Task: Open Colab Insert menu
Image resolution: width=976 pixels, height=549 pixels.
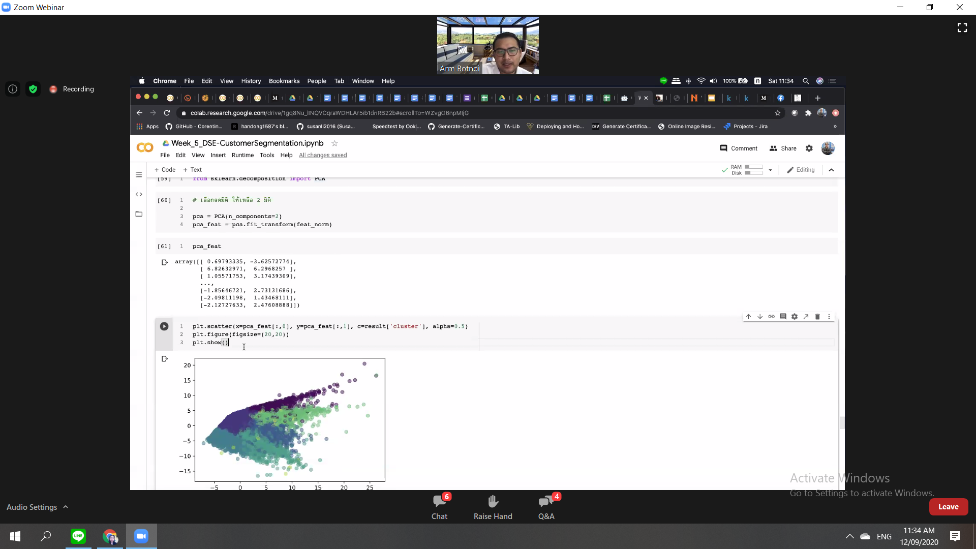Action: point(218,156)
